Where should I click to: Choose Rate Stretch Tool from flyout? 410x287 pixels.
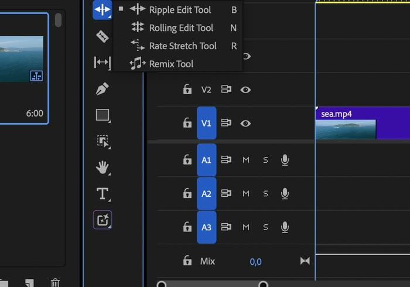tap(178, 46)
